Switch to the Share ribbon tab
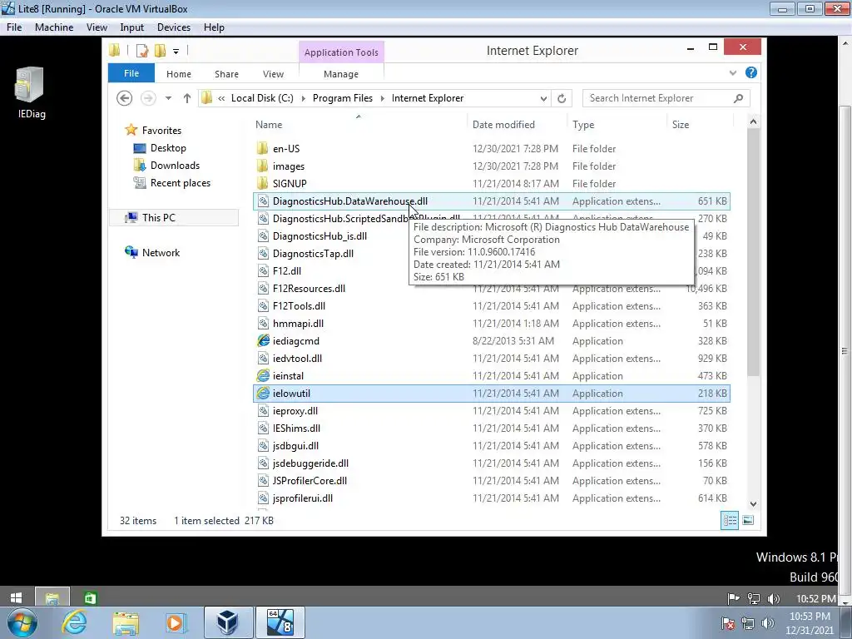The width and height of the screenshot is (852, 639). click(x=226, y=74)
